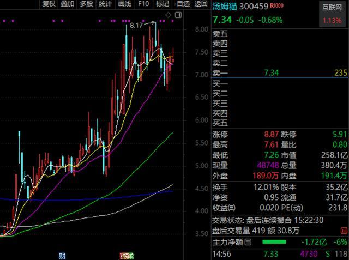The height and width of the screenshot is (260, 349).
Task: Remove stock via -自选 button
Action: 182,4
